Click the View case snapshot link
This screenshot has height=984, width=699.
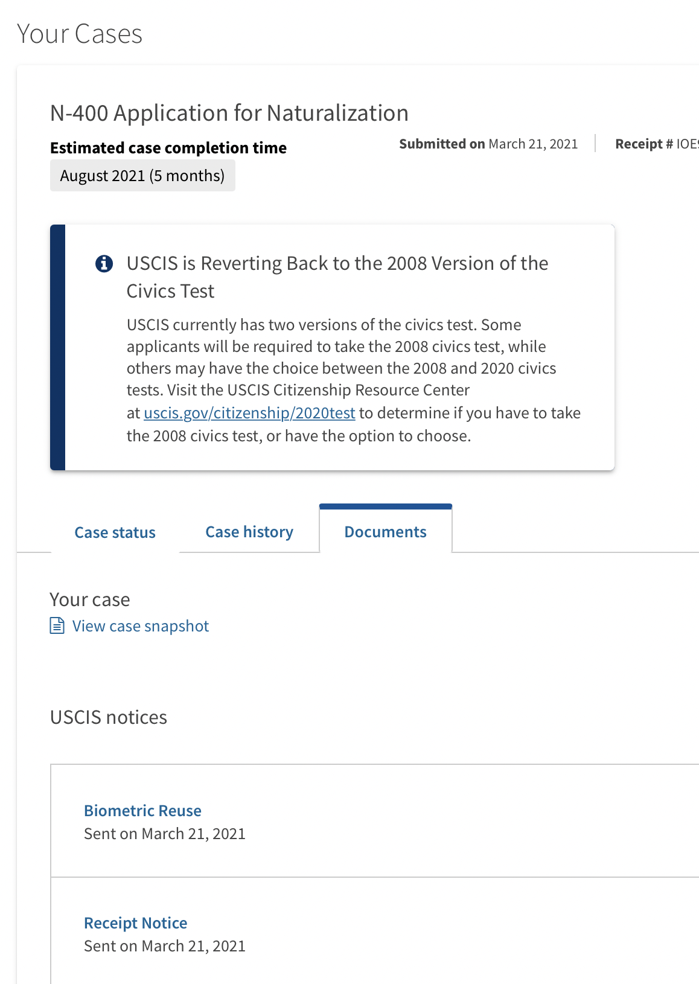(141, 626)
